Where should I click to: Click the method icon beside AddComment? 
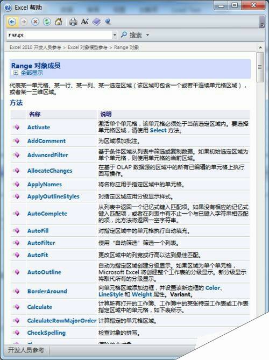[16, 141]
